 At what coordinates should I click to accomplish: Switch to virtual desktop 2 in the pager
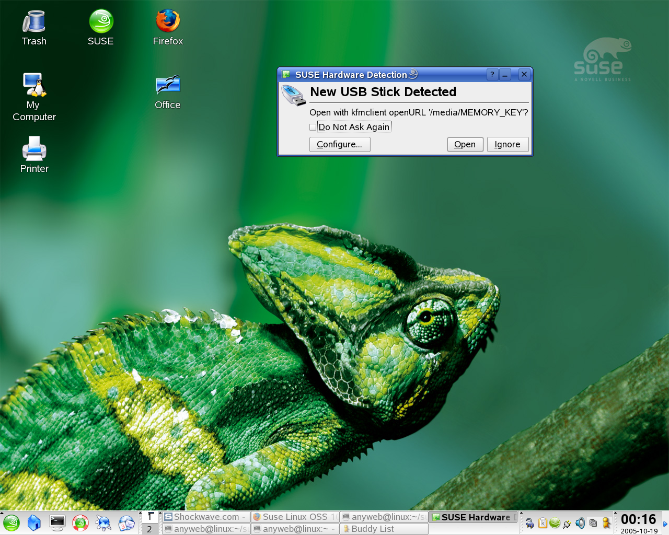(149, 529)
